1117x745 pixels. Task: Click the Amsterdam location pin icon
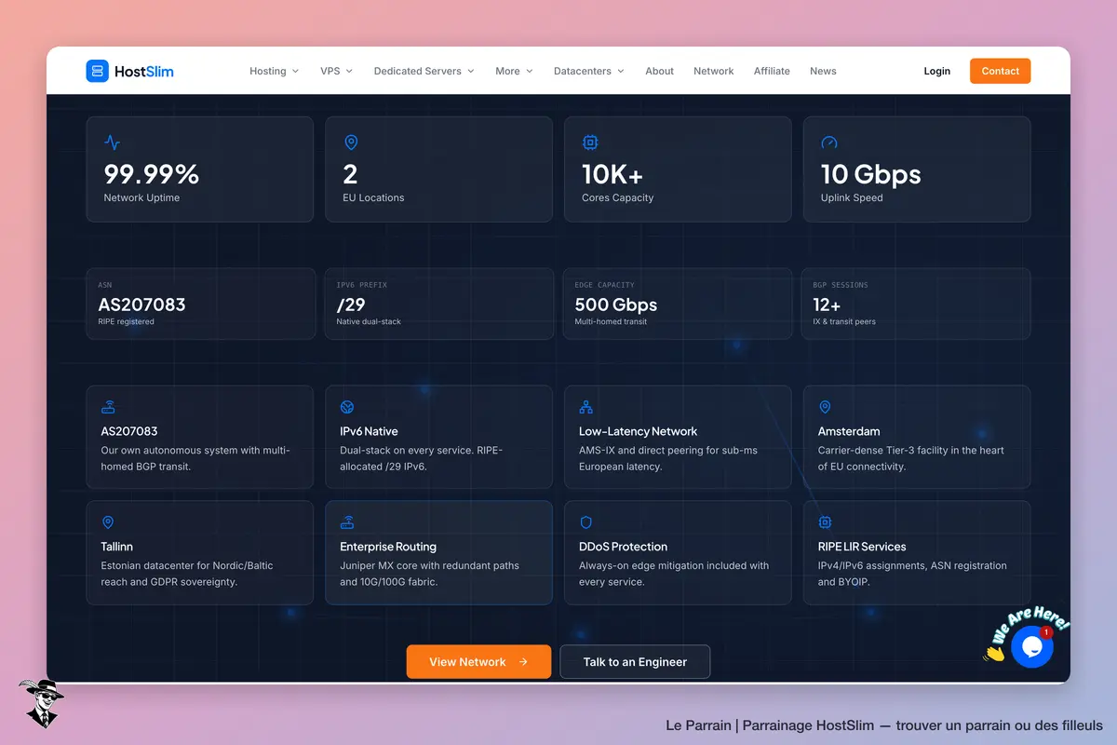(825, 408)
